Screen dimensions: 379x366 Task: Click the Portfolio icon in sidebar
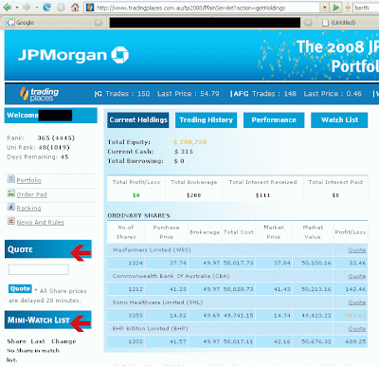[x=11, y=179]
